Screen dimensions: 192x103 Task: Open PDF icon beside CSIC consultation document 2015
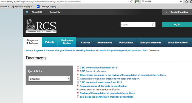pyautogui.click(x=78, y=67)
